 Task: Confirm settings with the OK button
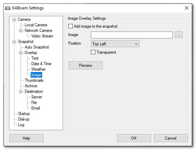point(134,138)
